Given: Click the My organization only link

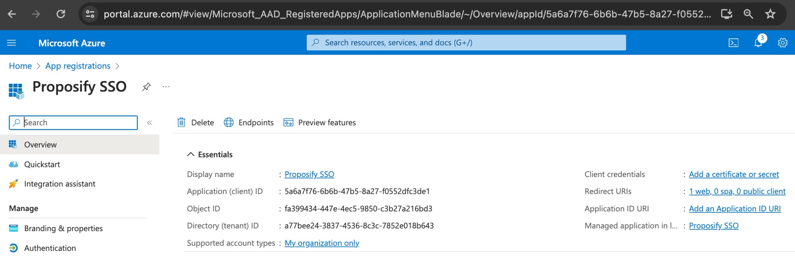Looking at the screenshot, I should [x=322, y=243].
